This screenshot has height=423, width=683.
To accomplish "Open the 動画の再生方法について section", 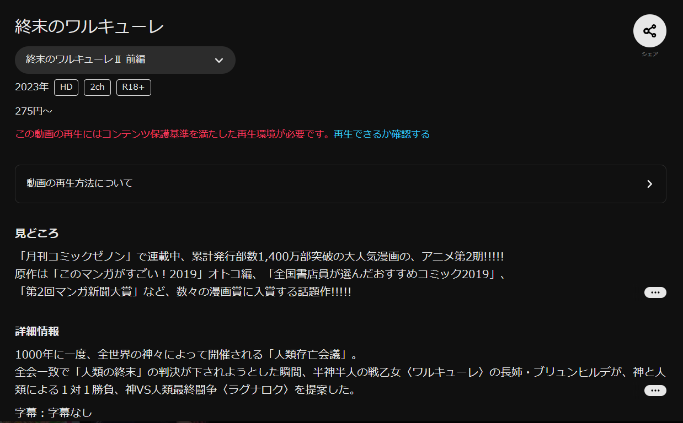I will pyautogui.click(x=340, y=184).
